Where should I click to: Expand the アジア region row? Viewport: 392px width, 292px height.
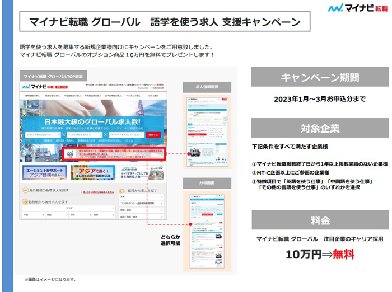[x=69, y=208]
